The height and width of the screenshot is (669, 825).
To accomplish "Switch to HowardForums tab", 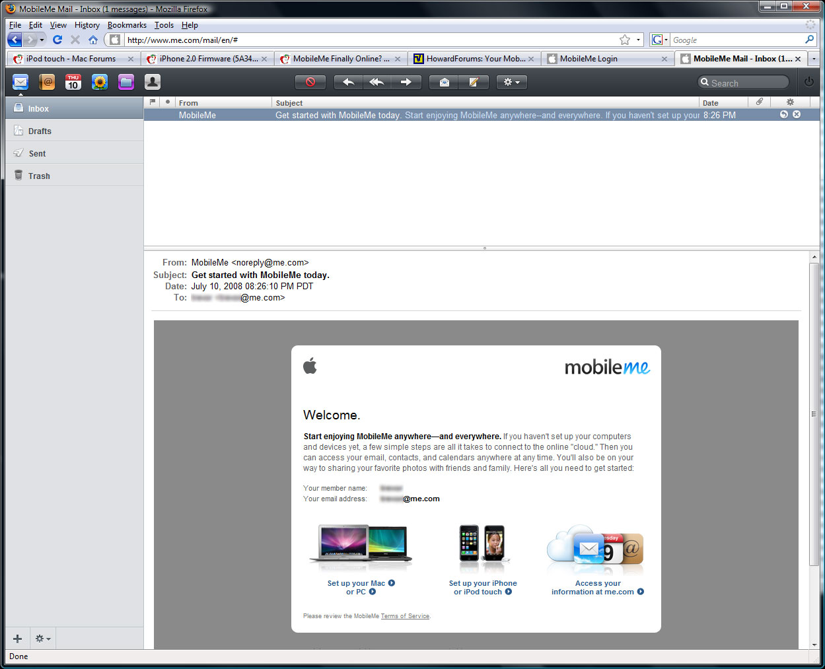I will 474,59.
